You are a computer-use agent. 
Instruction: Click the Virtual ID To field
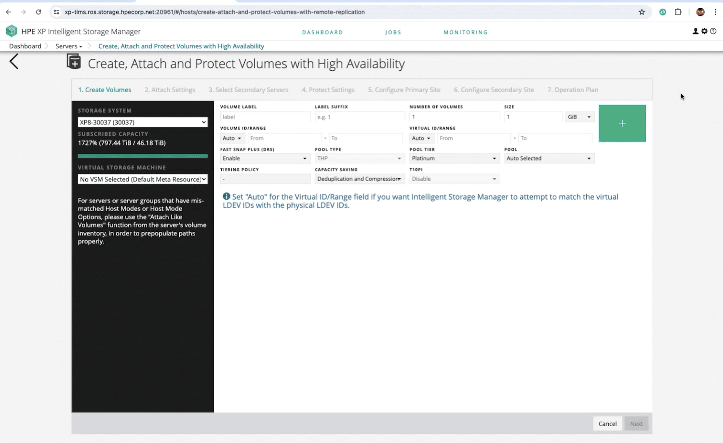555,138
